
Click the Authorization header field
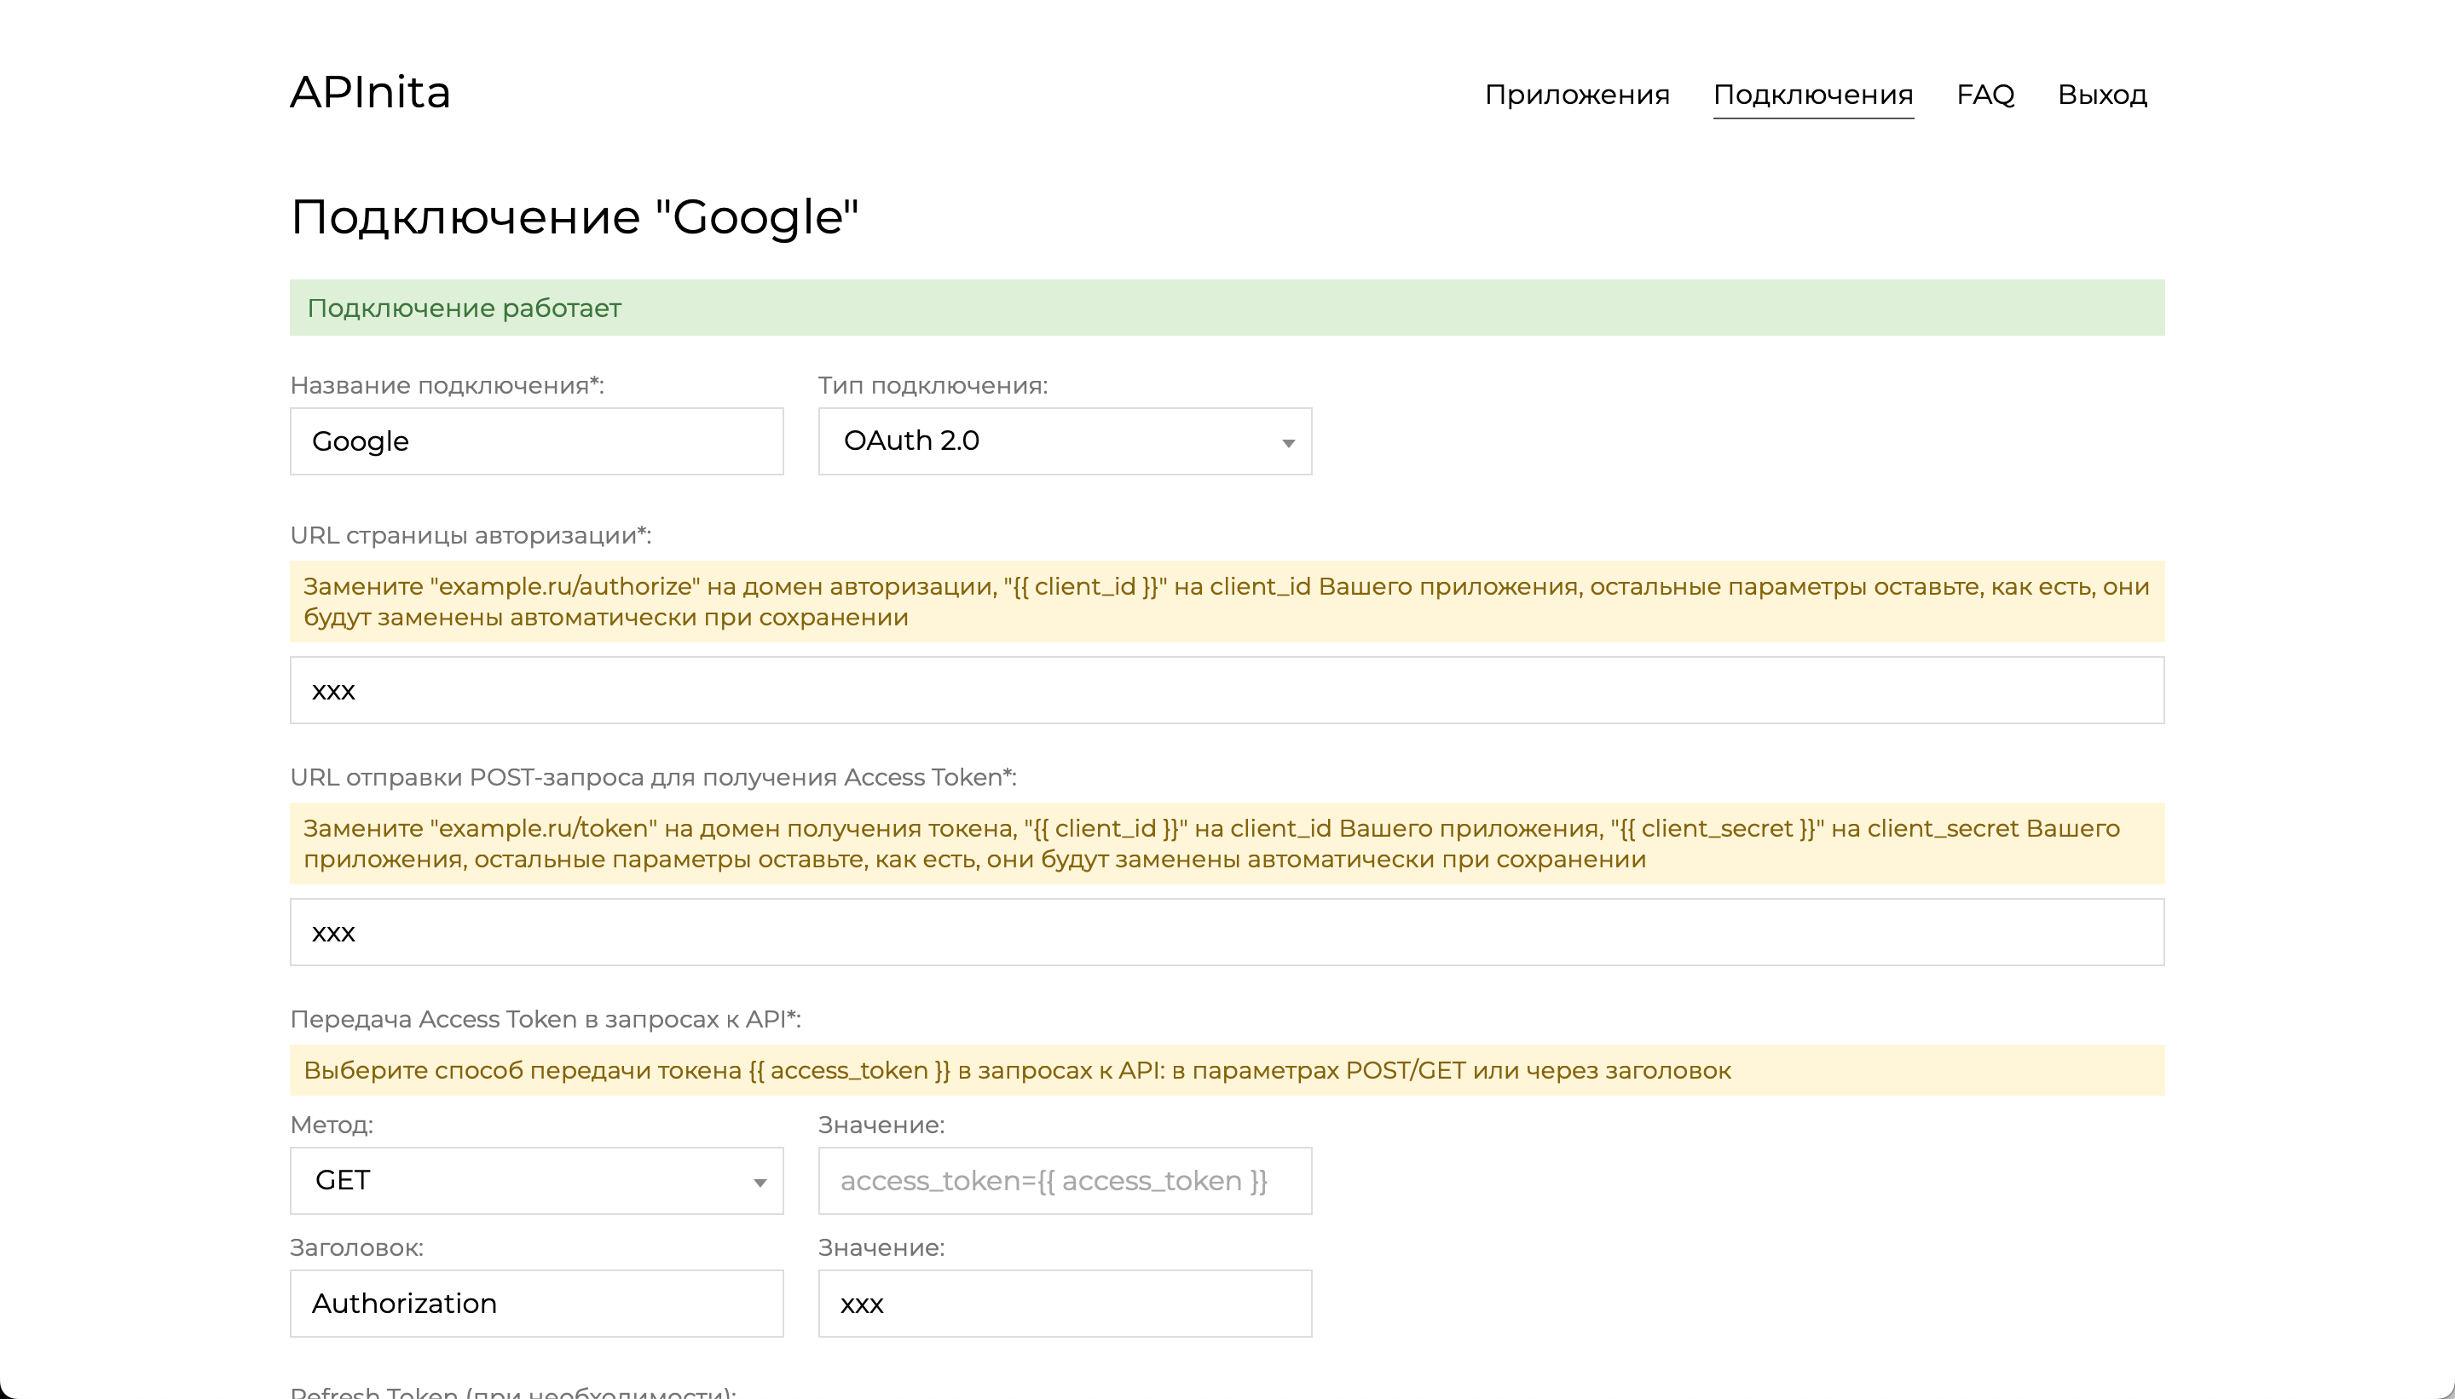click(535, 1303)
